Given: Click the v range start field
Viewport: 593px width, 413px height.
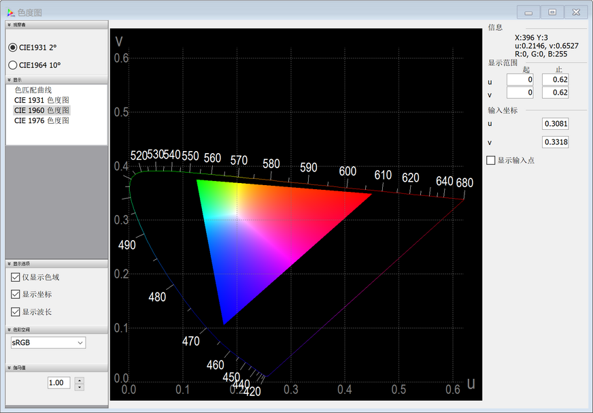Looking at the screenshot, I should pos(520,93).
